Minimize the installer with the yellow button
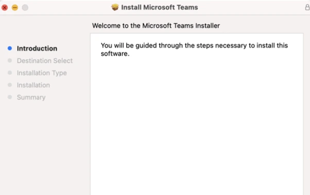310x195 pixels. tap(15, 8)
